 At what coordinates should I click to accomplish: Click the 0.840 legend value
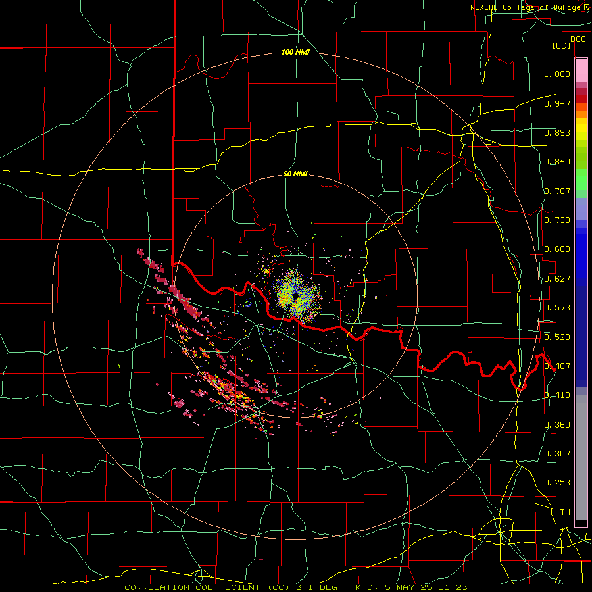(x=557, y=162)
